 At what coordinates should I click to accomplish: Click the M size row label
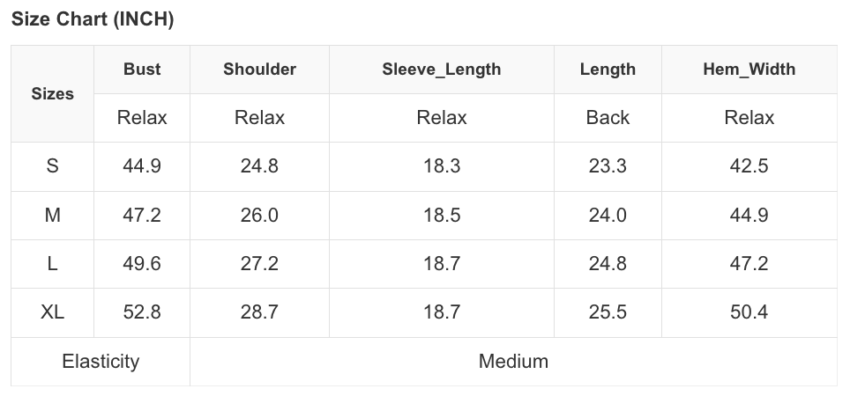pos(53,215)
